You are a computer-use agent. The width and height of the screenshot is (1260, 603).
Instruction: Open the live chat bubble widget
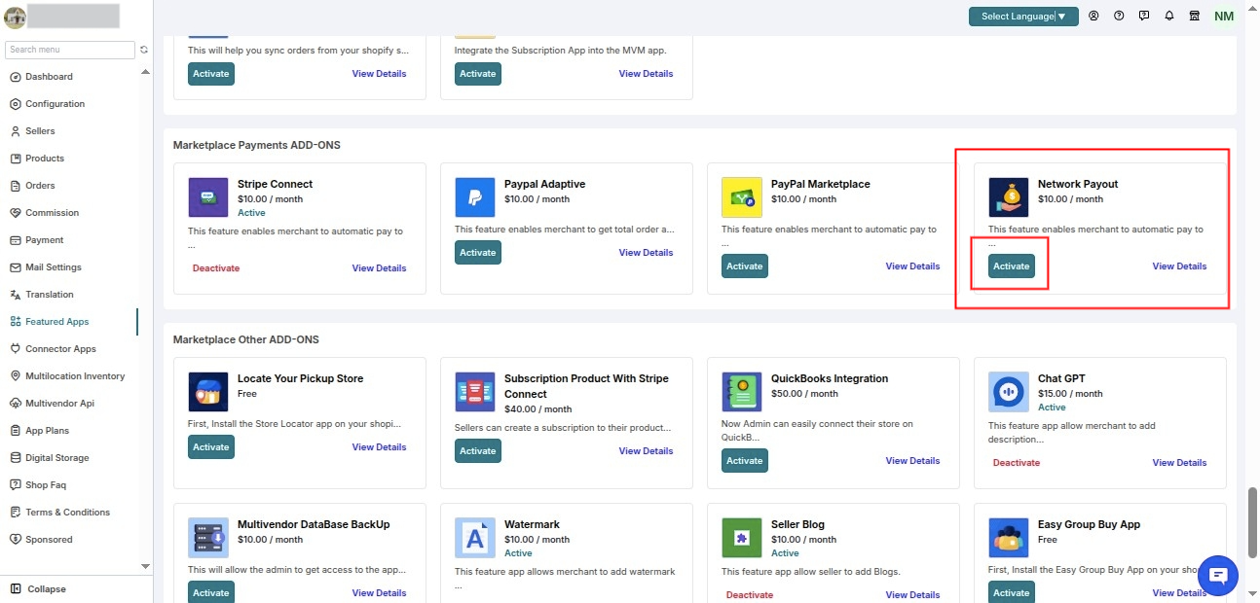click(x=1217, y=575)
